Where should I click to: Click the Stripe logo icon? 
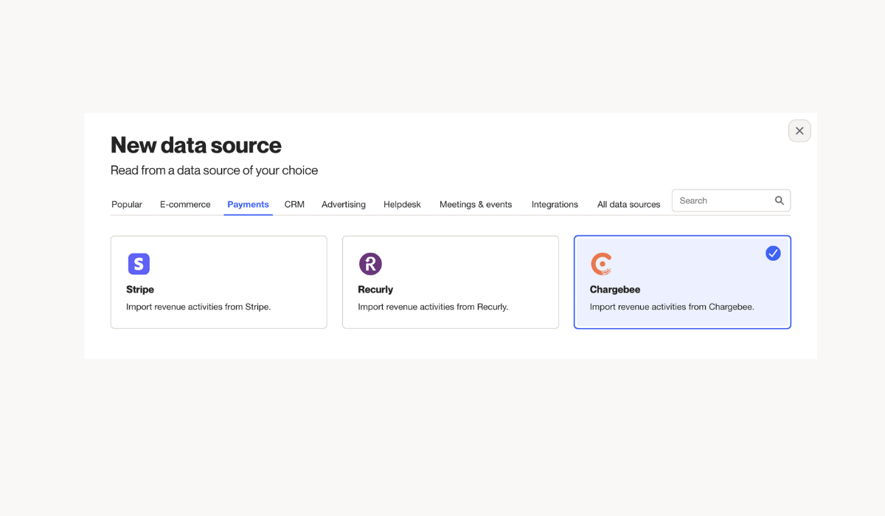pos(139,264)
